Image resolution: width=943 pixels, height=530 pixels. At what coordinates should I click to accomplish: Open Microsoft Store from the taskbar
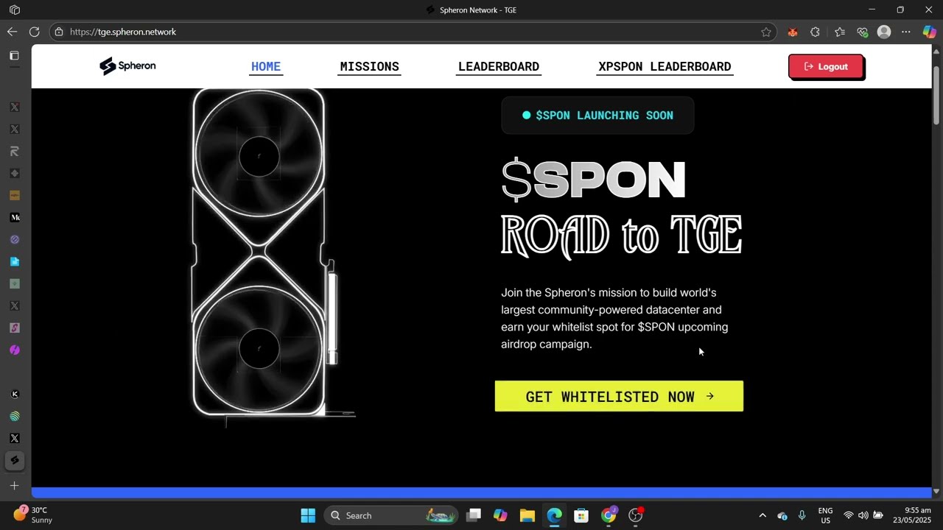point(581,515)
